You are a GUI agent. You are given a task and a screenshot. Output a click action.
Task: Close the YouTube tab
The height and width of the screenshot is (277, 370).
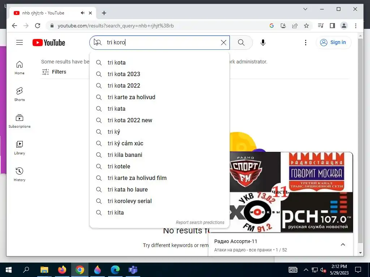(90, 13)
